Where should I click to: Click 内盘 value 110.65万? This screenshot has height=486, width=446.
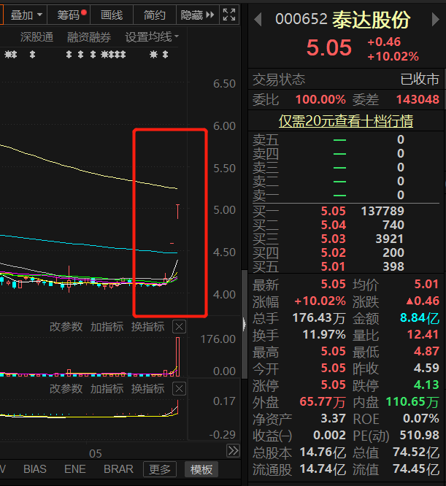(x=412, y=402)
